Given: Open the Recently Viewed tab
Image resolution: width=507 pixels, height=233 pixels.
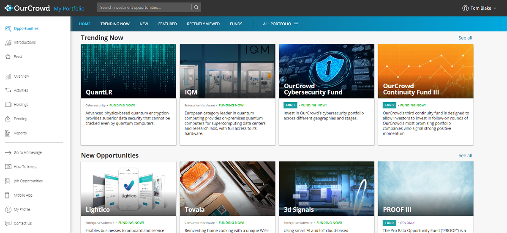Looking at the screenshot, I should 203,24.
